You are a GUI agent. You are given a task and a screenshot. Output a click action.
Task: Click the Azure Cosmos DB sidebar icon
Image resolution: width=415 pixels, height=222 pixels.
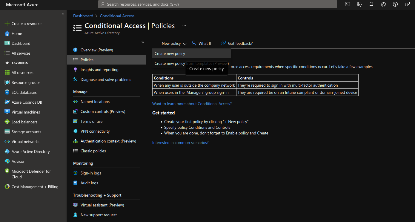click(x=7, y=102)
